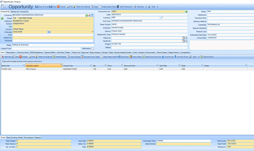Image resolution: width=254 pixels, height=151 pixels.
Task: Print the opportunity from the top toolbar
Action: click(69, 7)
